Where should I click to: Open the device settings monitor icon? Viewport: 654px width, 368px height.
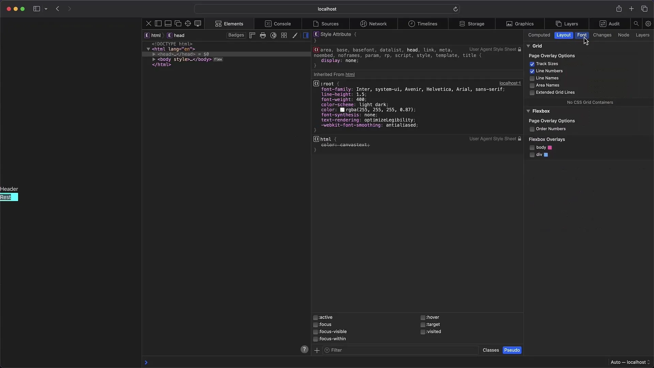click(198, 24)
